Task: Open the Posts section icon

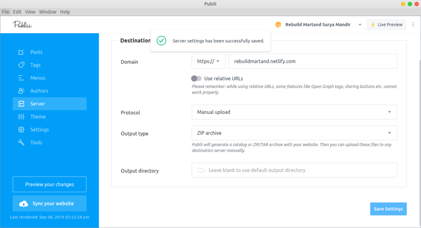Action: pos(21,52)
